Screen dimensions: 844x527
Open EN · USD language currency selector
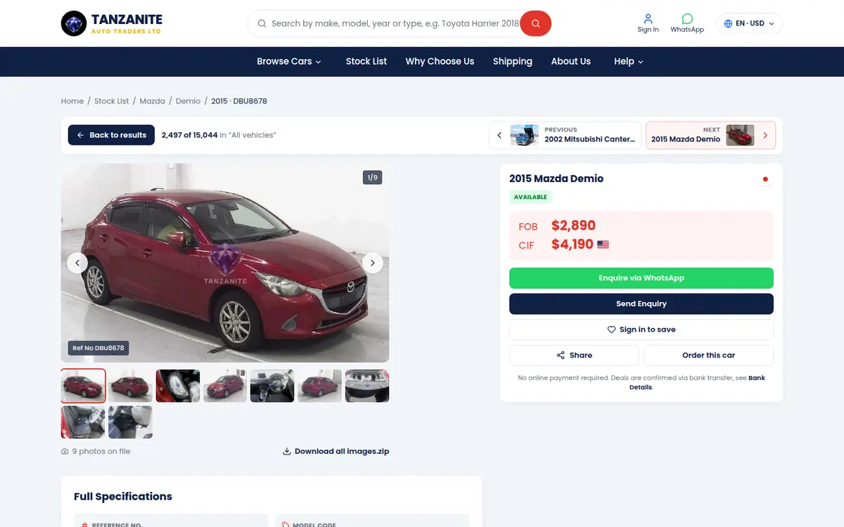click(x=749, y=23)
